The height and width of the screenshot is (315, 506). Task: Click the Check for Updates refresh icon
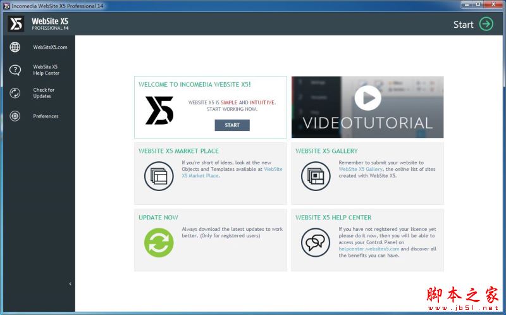pos(15,93)
